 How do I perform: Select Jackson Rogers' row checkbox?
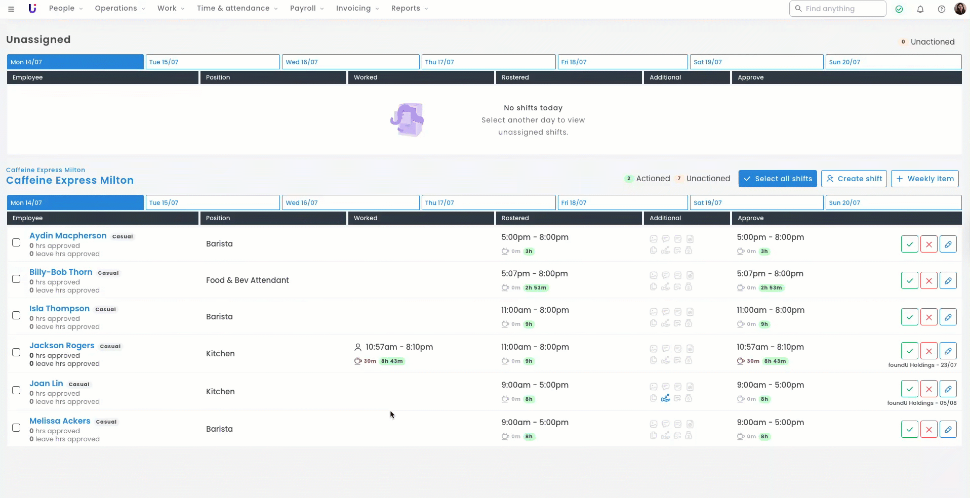(x=16, y=352)
